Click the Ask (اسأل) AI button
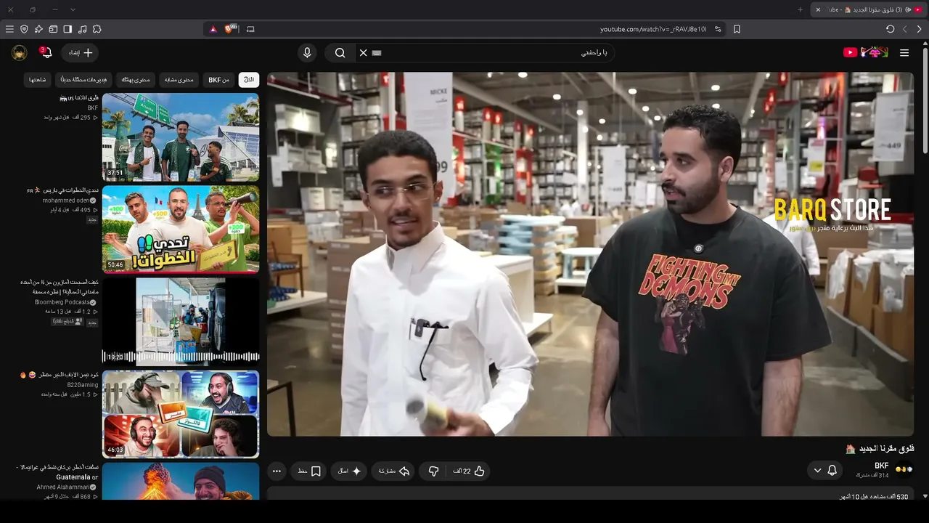Viewport: 929px width, 523px height. click(349, 471)
